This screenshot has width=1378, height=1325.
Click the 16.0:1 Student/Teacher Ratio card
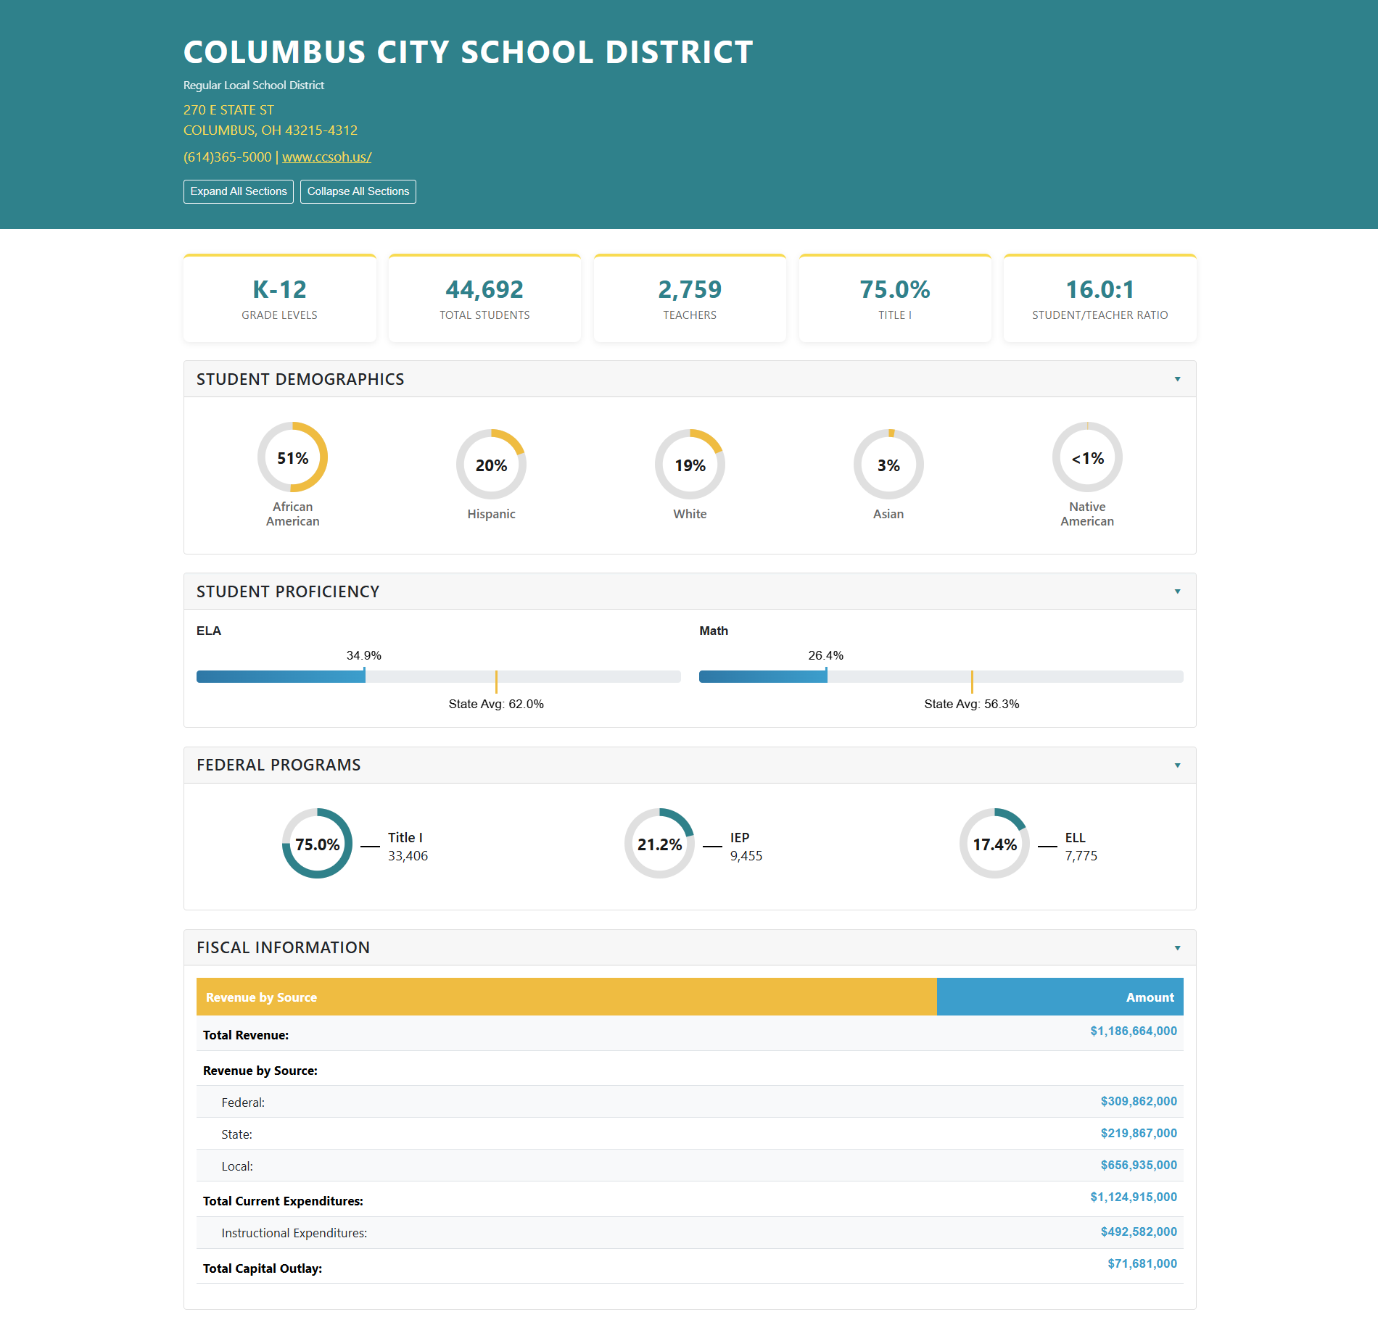coord(1100,298)
